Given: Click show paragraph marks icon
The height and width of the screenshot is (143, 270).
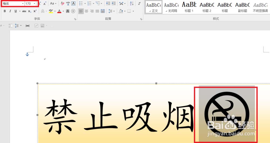Looking at the screenshot, I should coord(140,4).
